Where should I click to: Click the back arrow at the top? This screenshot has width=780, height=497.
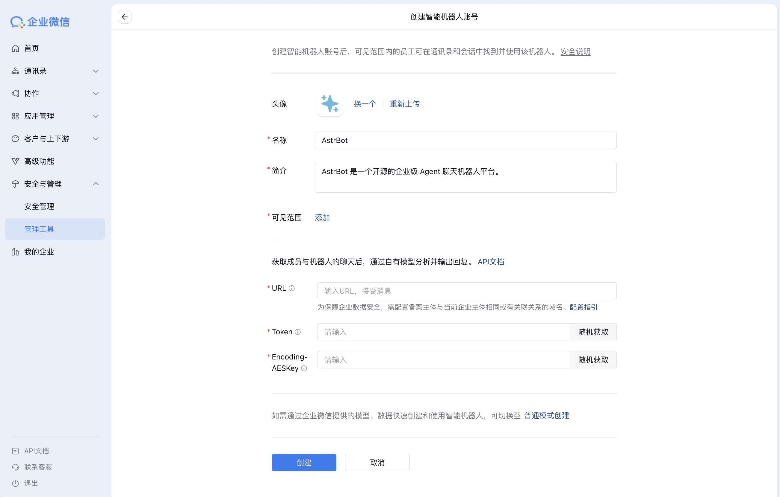click(x=125, y=16)
